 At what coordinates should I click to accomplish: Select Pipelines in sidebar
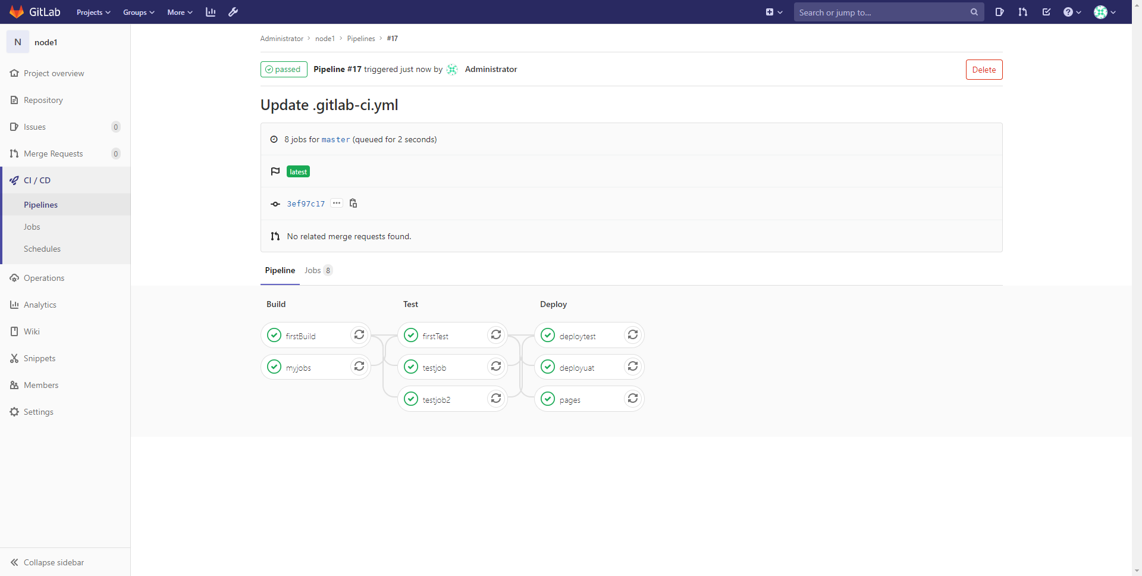[65, 205]
